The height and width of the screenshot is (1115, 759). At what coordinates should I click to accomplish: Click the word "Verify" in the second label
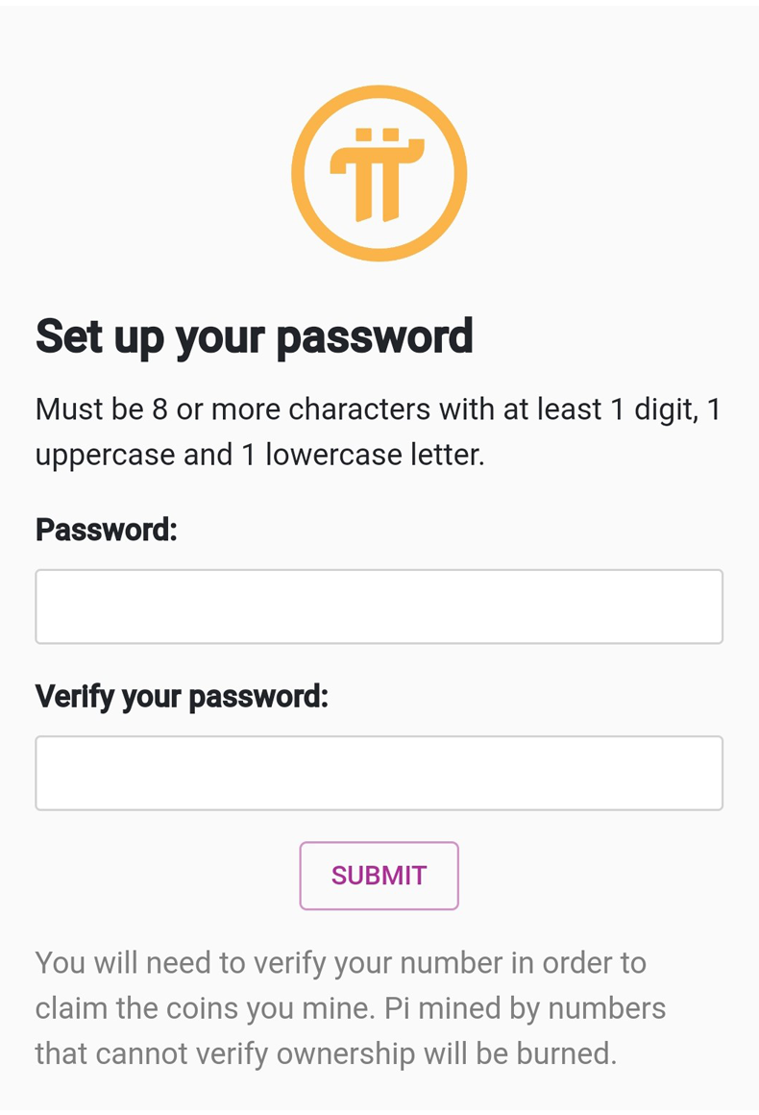(x=75, y=696)
